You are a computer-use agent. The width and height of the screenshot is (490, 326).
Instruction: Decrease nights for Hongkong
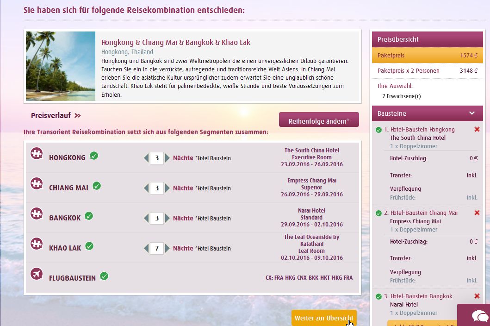coord(146,158)
